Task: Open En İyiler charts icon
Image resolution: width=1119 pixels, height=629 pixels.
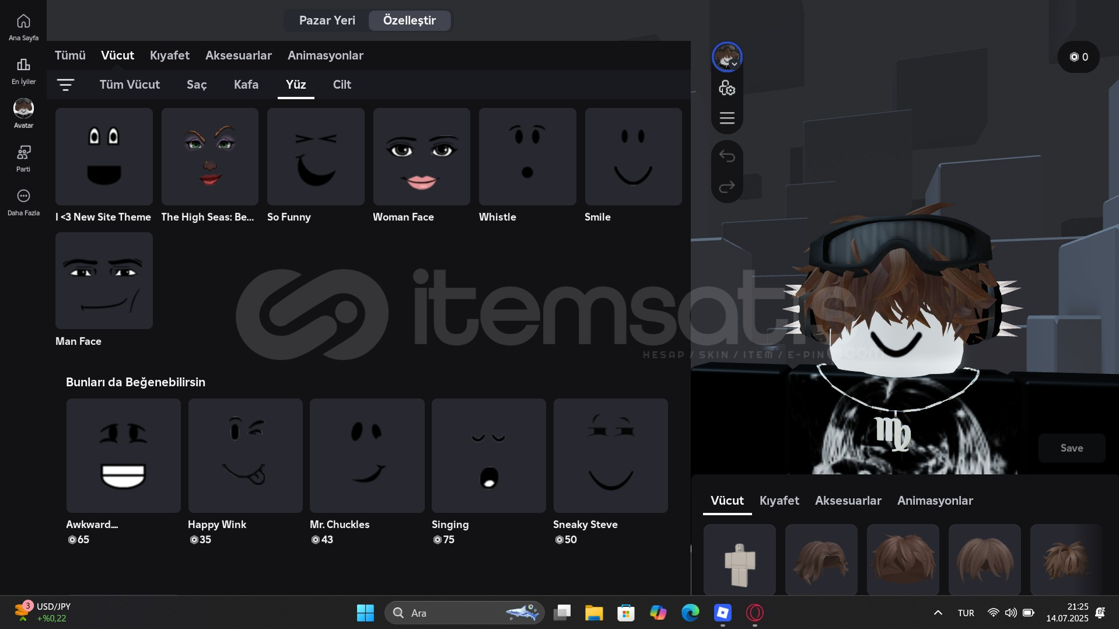Action: point(23,71)
